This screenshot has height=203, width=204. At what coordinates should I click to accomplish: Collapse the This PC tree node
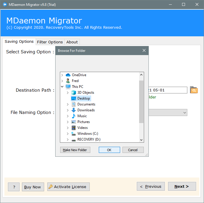(x=62, y=87)
